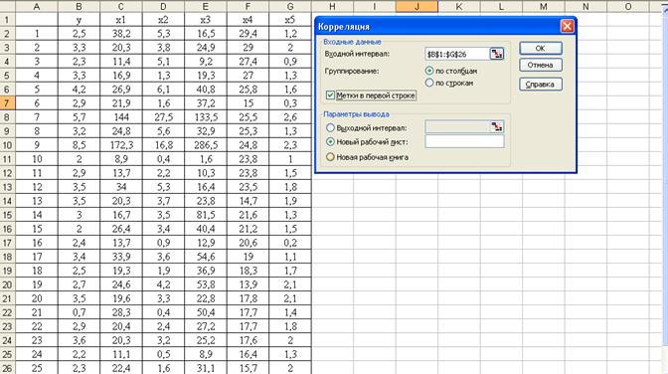Select row 18 header
The image size is (668, 374).
point(7,257)
